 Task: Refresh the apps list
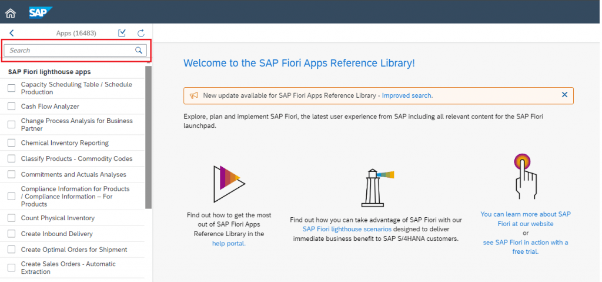141,33
